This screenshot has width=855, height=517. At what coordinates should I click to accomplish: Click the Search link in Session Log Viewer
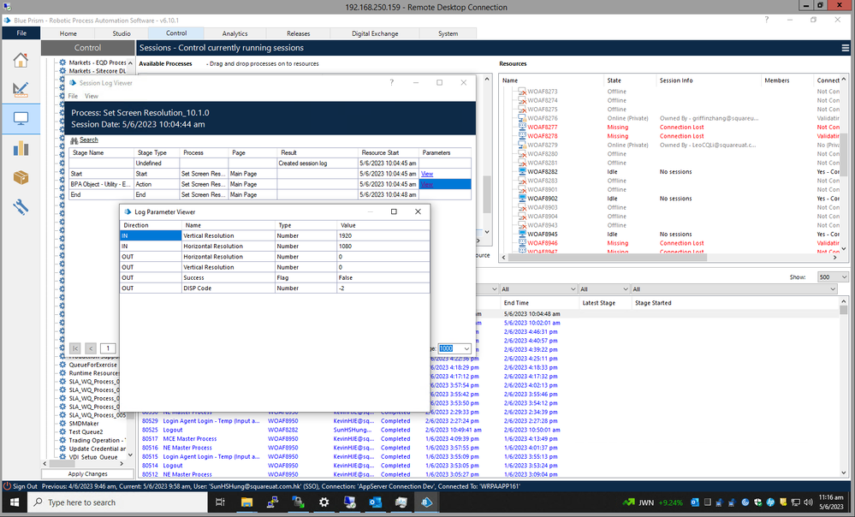pos(88,140)
